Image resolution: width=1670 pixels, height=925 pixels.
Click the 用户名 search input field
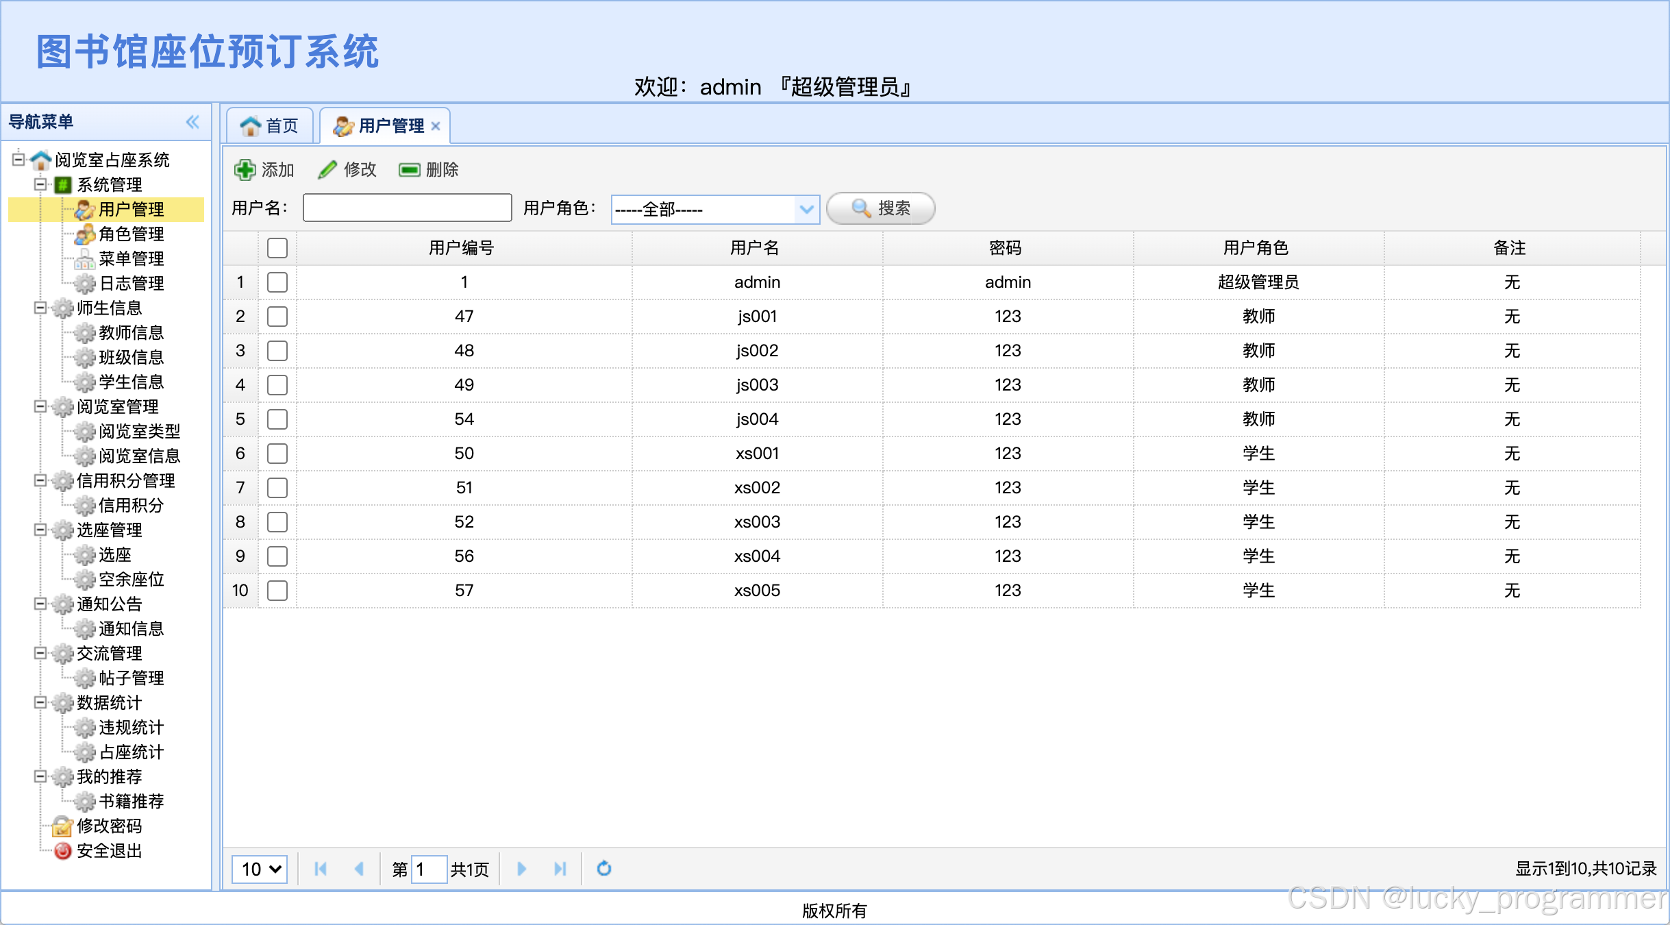click(407, 208)
